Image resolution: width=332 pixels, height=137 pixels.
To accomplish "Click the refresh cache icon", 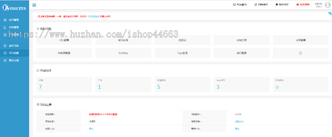I will [256, 4].
